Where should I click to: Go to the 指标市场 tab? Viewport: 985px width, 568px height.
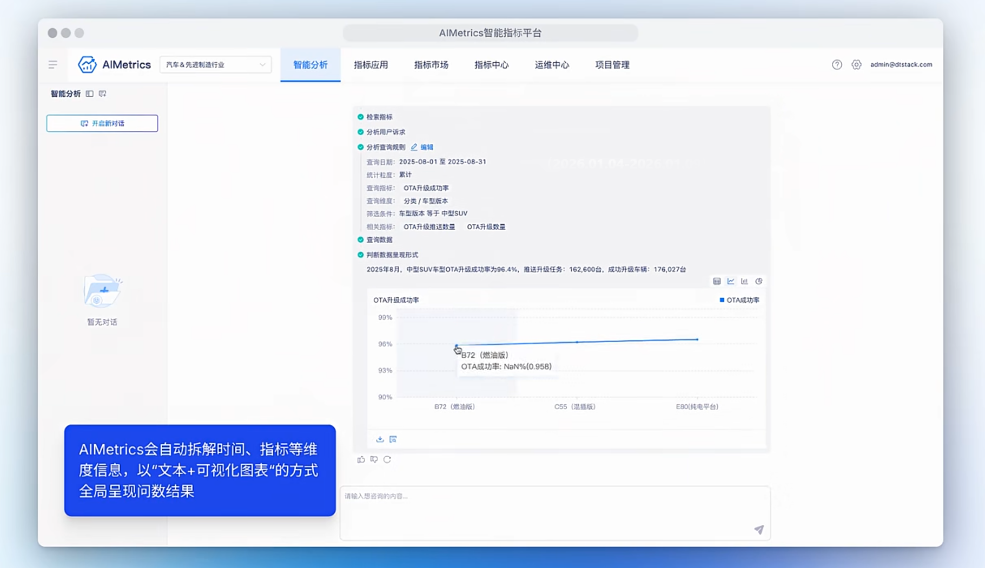[431, 65]
